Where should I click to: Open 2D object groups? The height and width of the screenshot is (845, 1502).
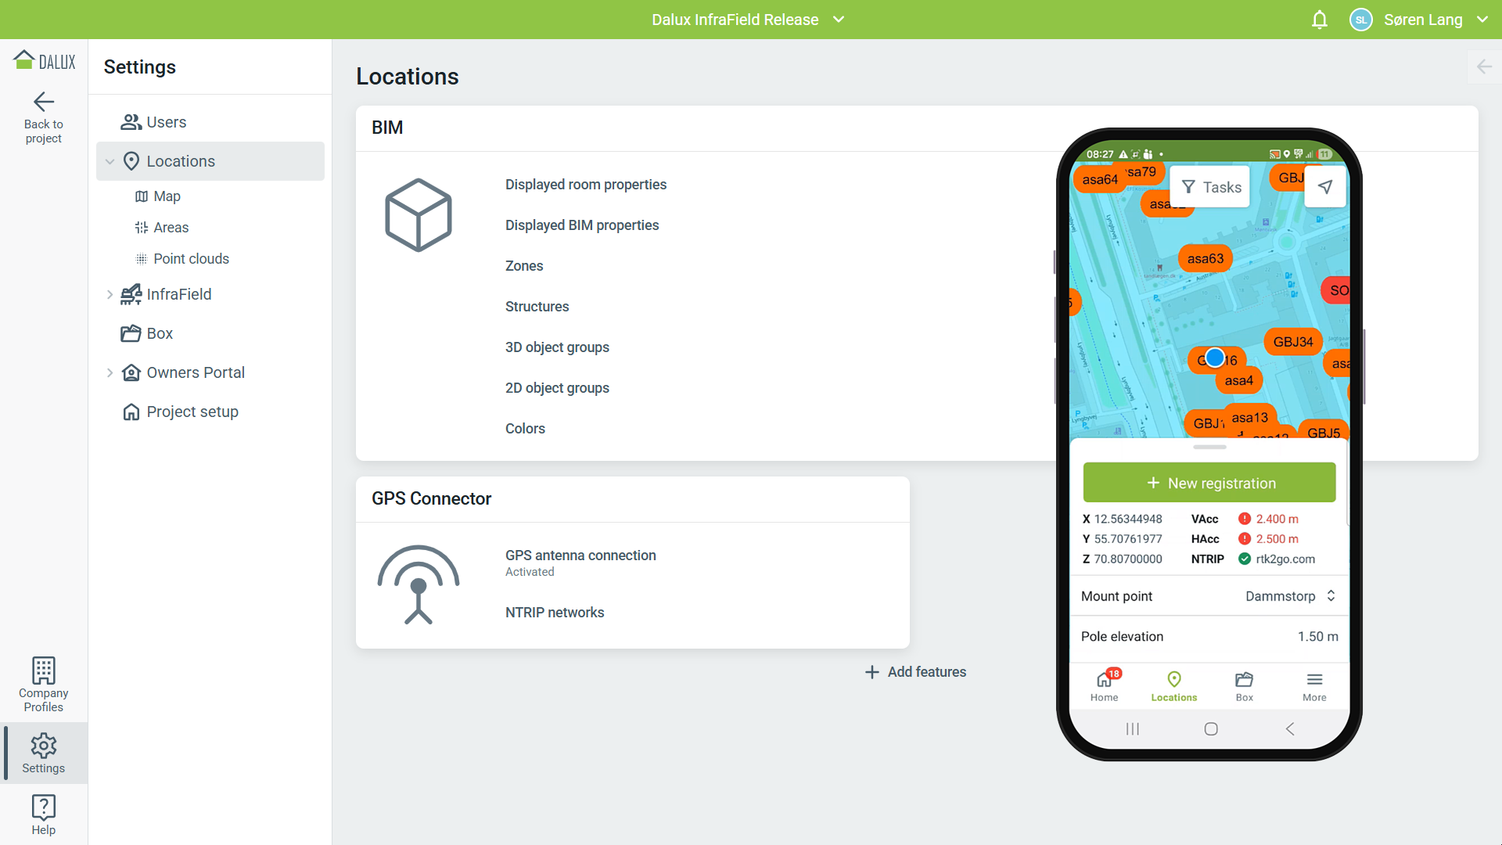pyautogui.click(x=557, y=388)
